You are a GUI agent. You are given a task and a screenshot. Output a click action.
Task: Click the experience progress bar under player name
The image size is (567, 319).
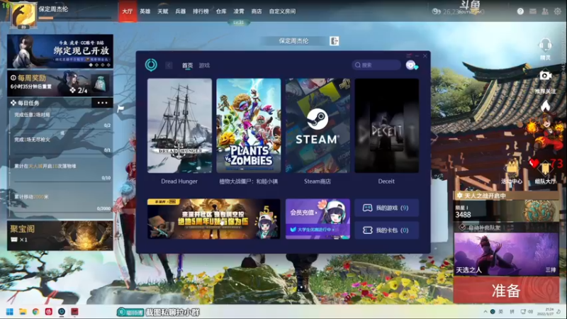click(x=74, y=18)
